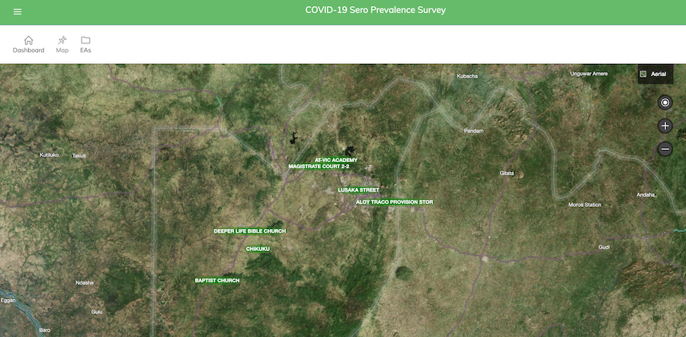Image resolution: width=686 pixels, height=337 pixels.
Task: Select the CHIKUKU marker label
Action: [x=258, y=249]
